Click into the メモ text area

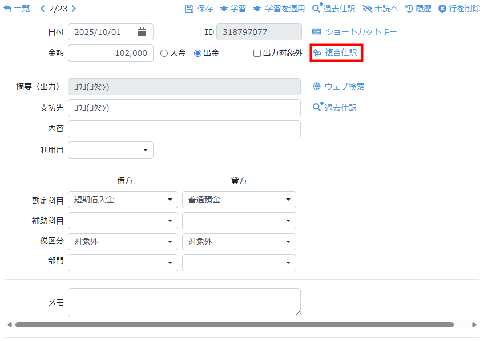point(184,302)
